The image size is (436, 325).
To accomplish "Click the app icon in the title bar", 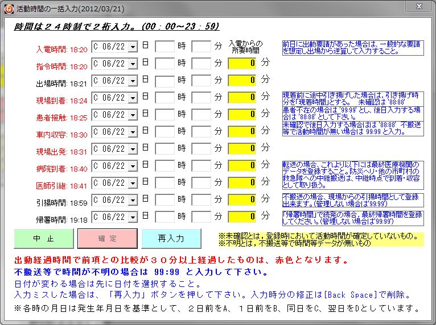I will click(x=8, y=8).
